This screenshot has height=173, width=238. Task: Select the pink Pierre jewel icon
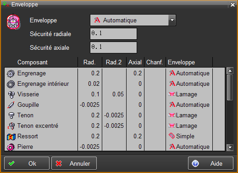[11, 147]
